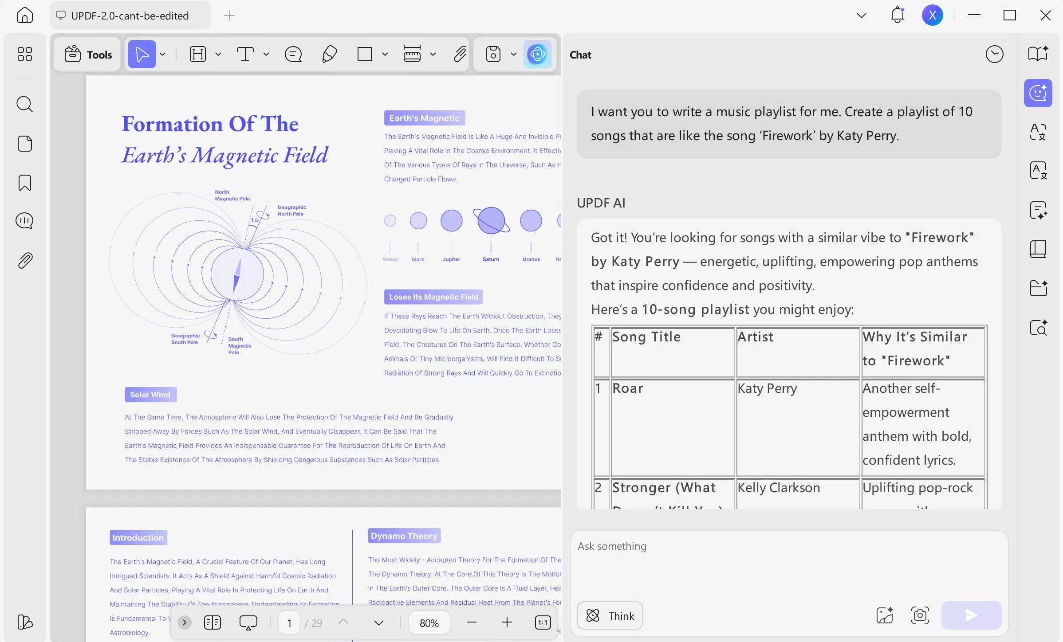The image size is (1063, 642).
Task: Click the upload image icon in chat
Action: pos(885,615)
